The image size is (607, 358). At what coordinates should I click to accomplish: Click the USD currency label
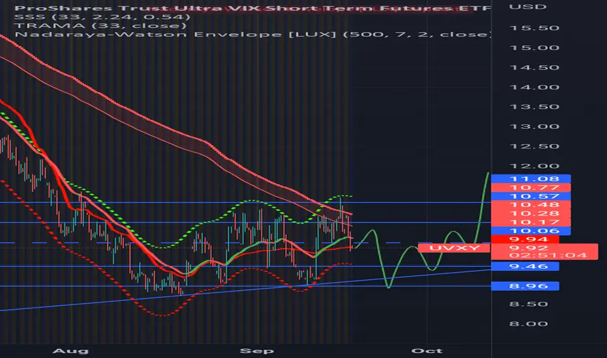pos(528,7)
